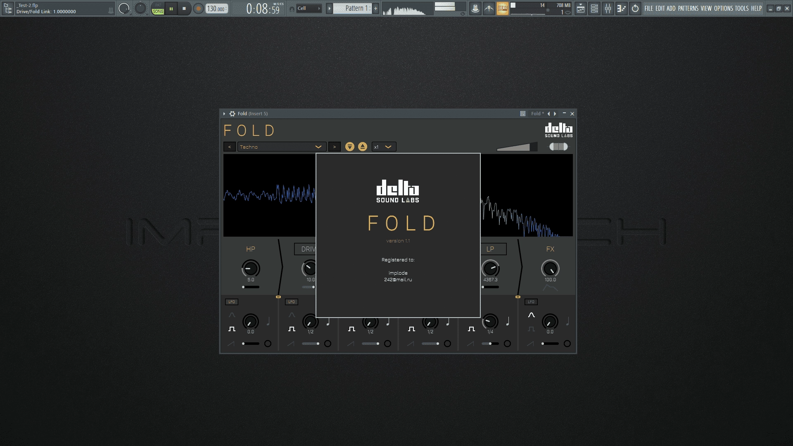Click the ramp shape icon in FX LFO
793x446 pixels.
coord(531,344)
